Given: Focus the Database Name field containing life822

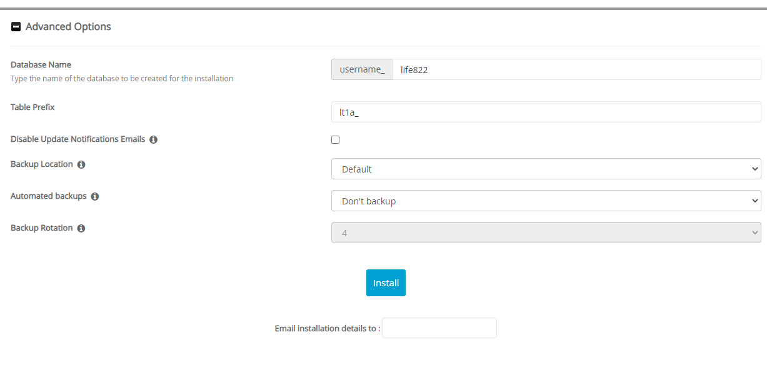Looking at the screenshot, I should click(x=576, y=69).
